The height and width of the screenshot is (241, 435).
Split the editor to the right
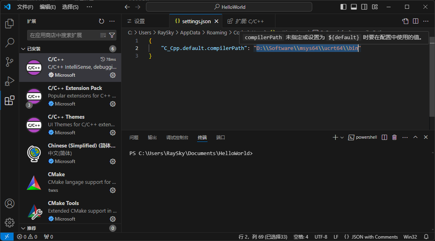click(415, 21)
